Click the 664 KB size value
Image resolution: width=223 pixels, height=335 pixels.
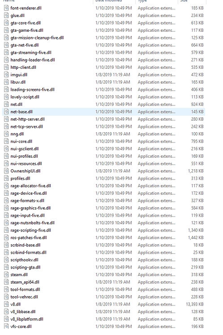(x=197, y=45)
